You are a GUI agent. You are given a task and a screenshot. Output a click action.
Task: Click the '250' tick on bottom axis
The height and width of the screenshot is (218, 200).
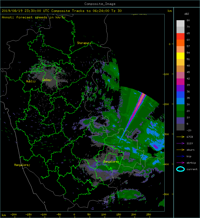[149, 215]
